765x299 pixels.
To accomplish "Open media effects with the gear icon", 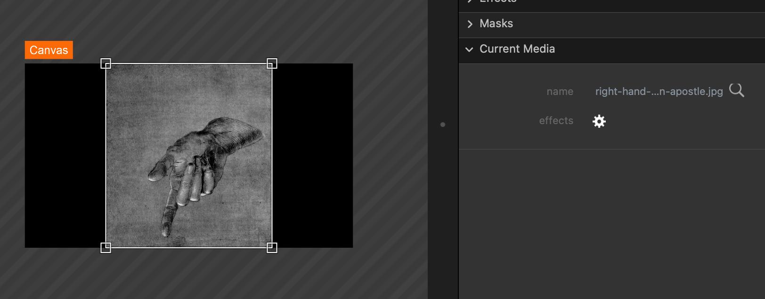I will pos(599,121).
